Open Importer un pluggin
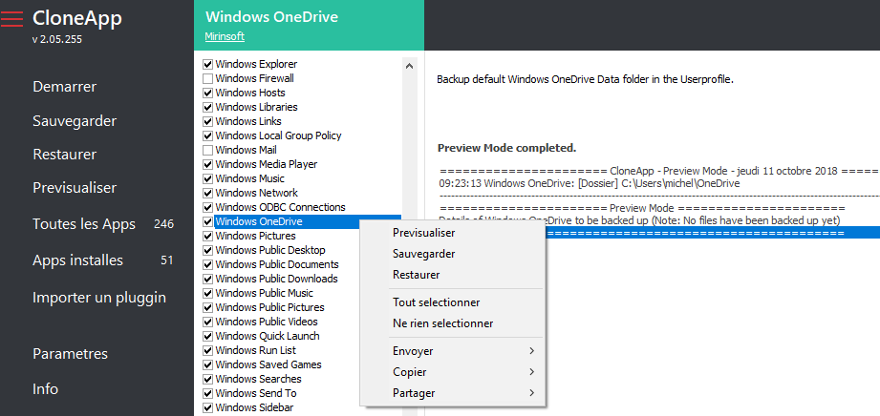This screenshot has width=880, height=416. point(99,297)
